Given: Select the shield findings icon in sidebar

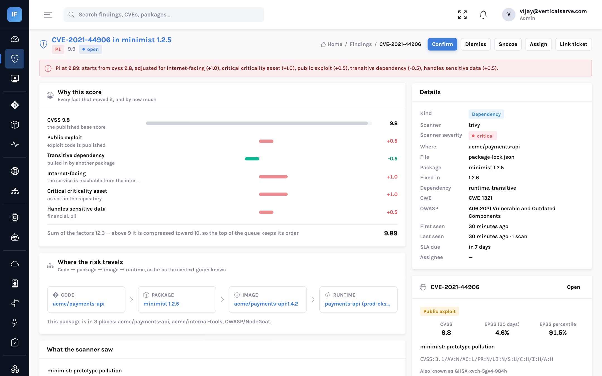Looking at the screenshot, I should coord(15,59).
